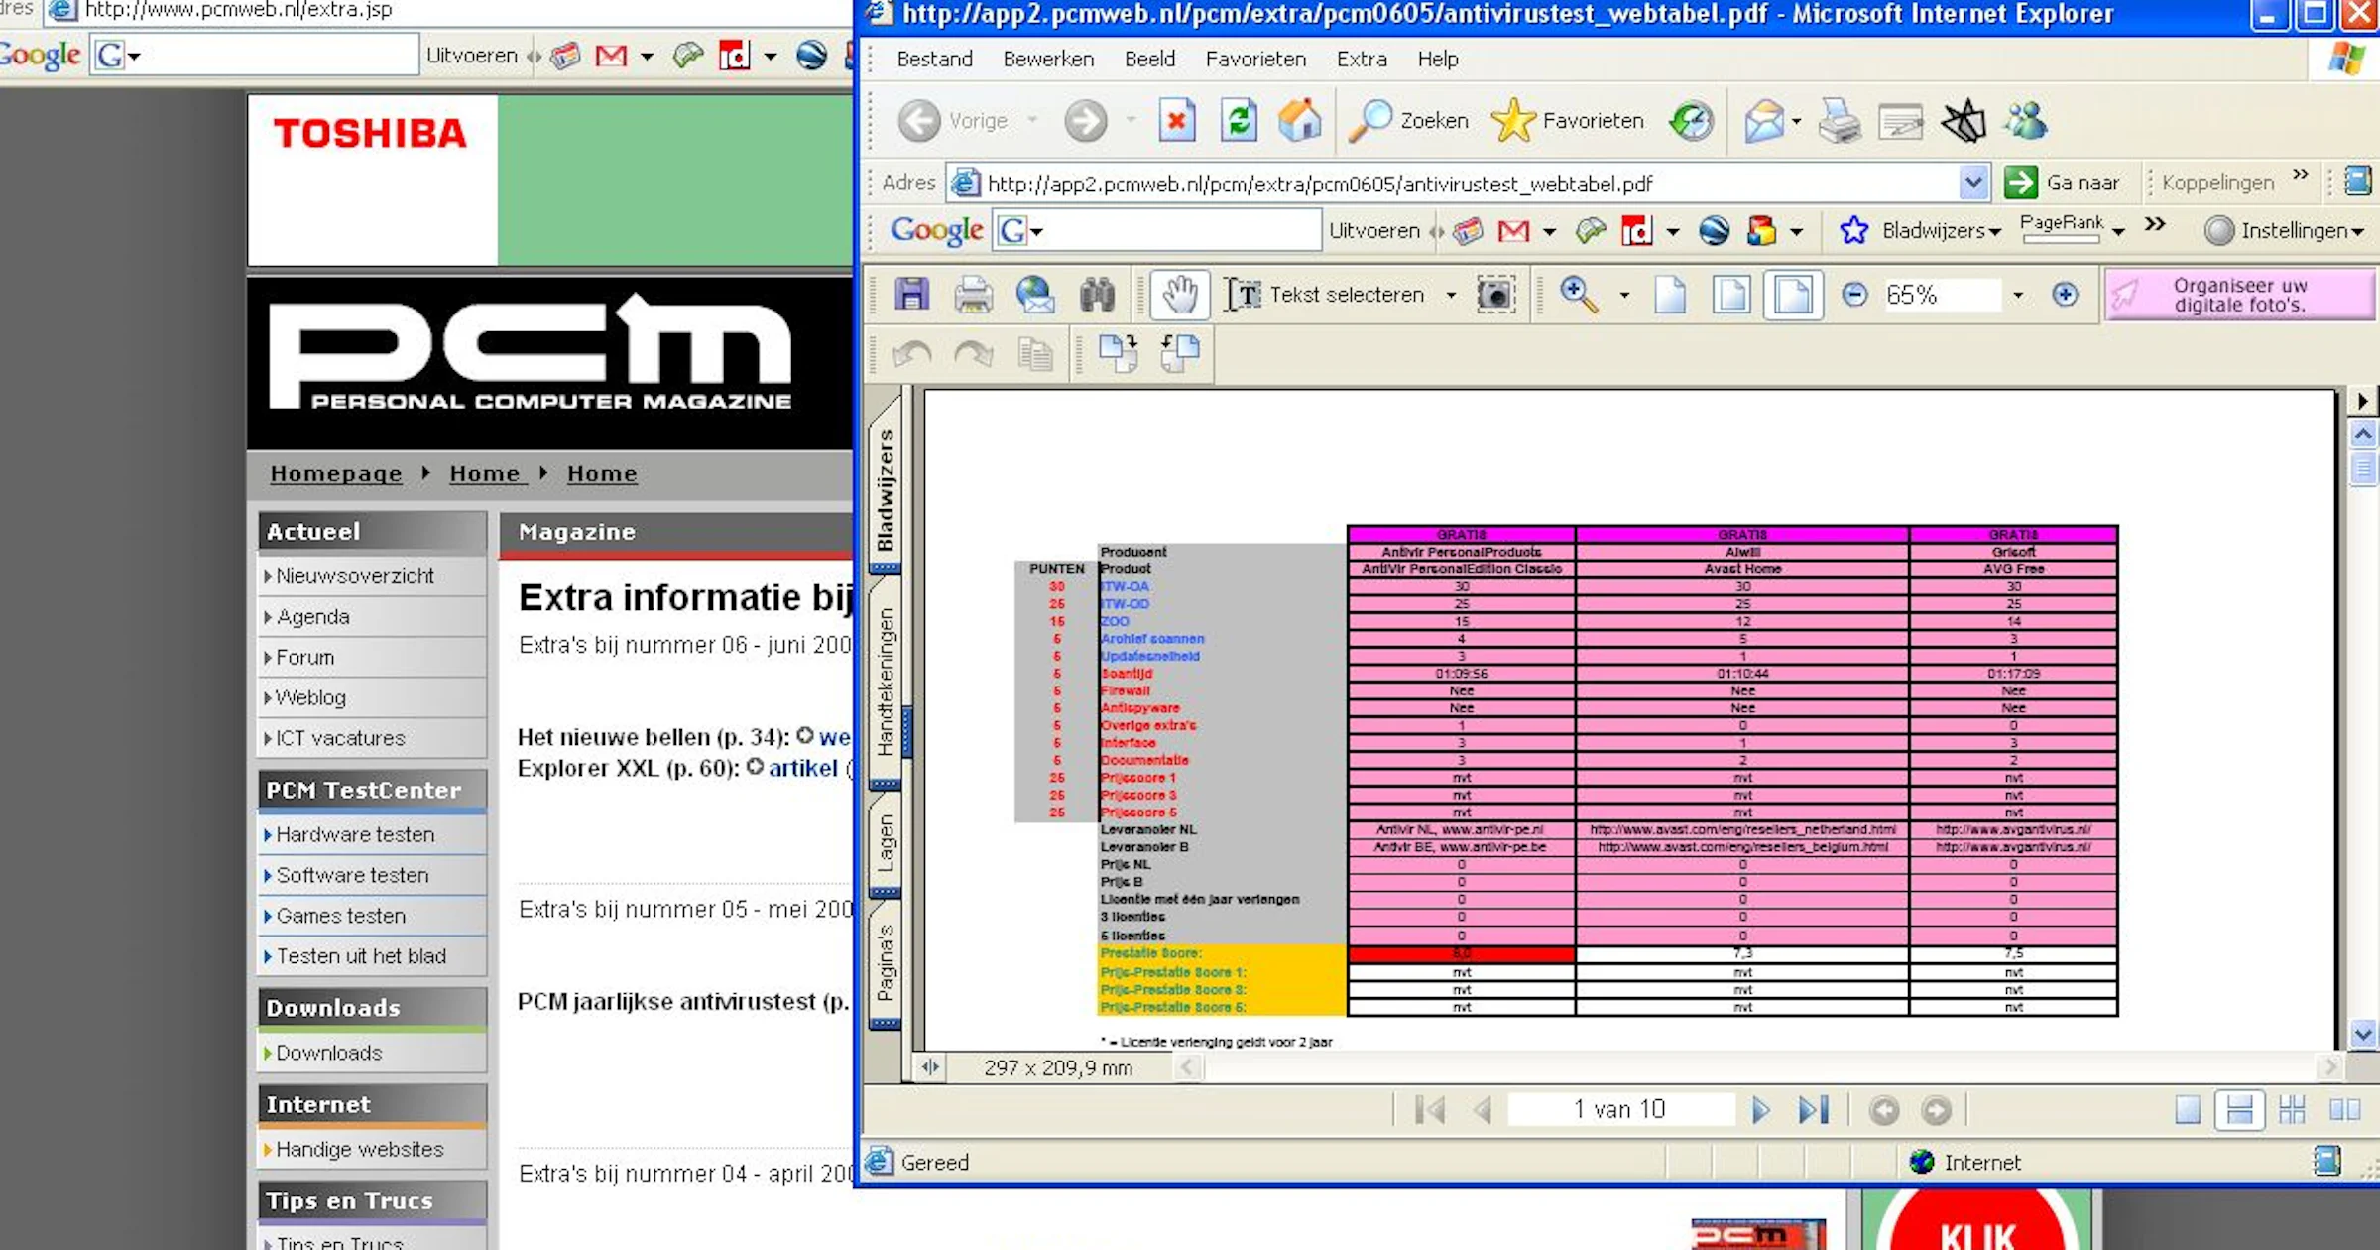2380x1250 pixels.
Task: Rotate the page clockwise
Action: click(x=1119, y=353)
